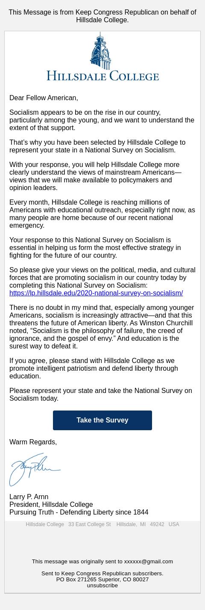
Task: Click the Hillsdale College wordmark text
Action: (102, 76)
